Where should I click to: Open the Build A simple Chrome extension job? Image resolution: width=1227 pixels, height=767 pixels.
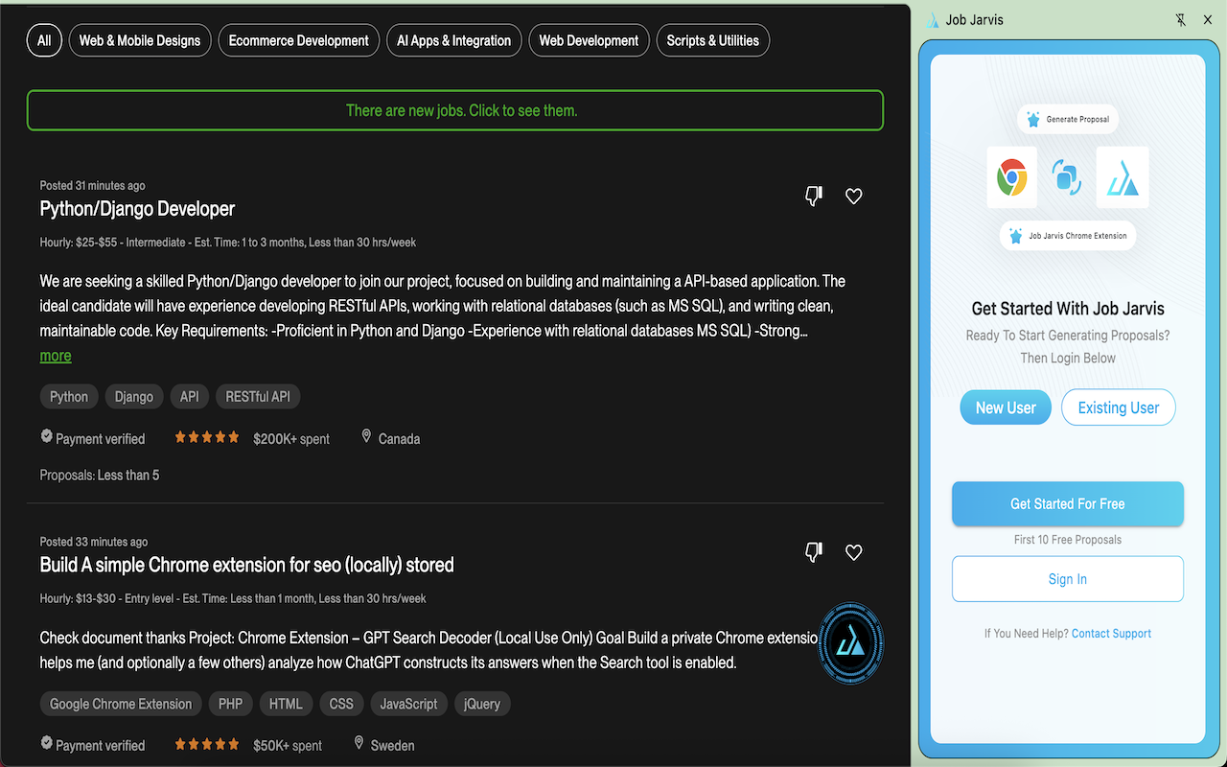247,565
